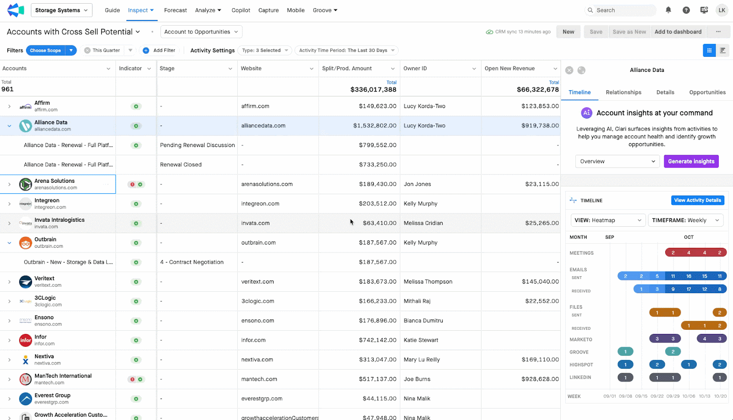733x420 pixels.
Task: Switch to the grid table view
Action: [709, 50]
